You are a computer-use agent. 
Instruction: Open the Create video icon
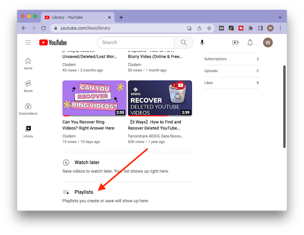click(x=235, y=42)
